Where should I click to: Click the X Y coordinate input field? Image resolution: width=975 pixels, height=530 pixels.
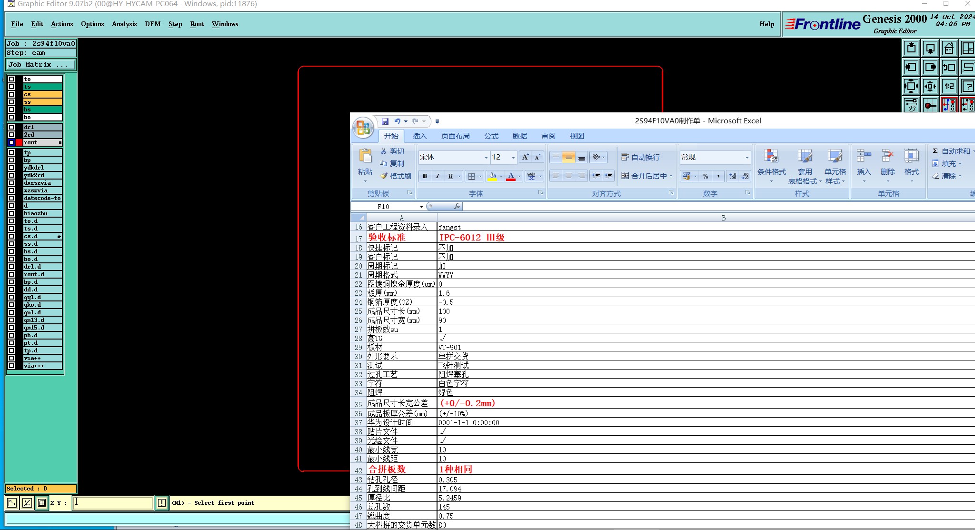113,503
